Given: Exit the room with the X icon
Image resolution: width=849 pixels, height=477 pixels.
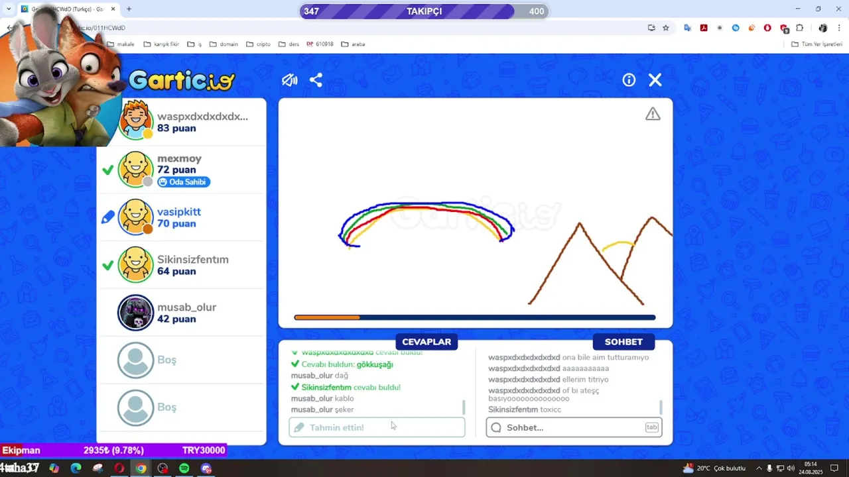Looking at the screenshot, I should [x=655, y=80].
